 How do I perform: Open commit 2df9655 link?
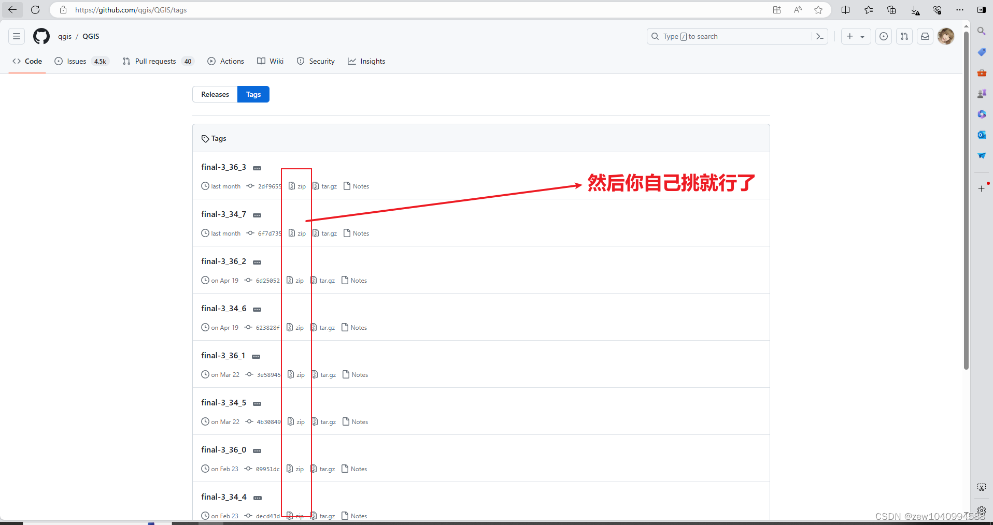tap(264, 186)
